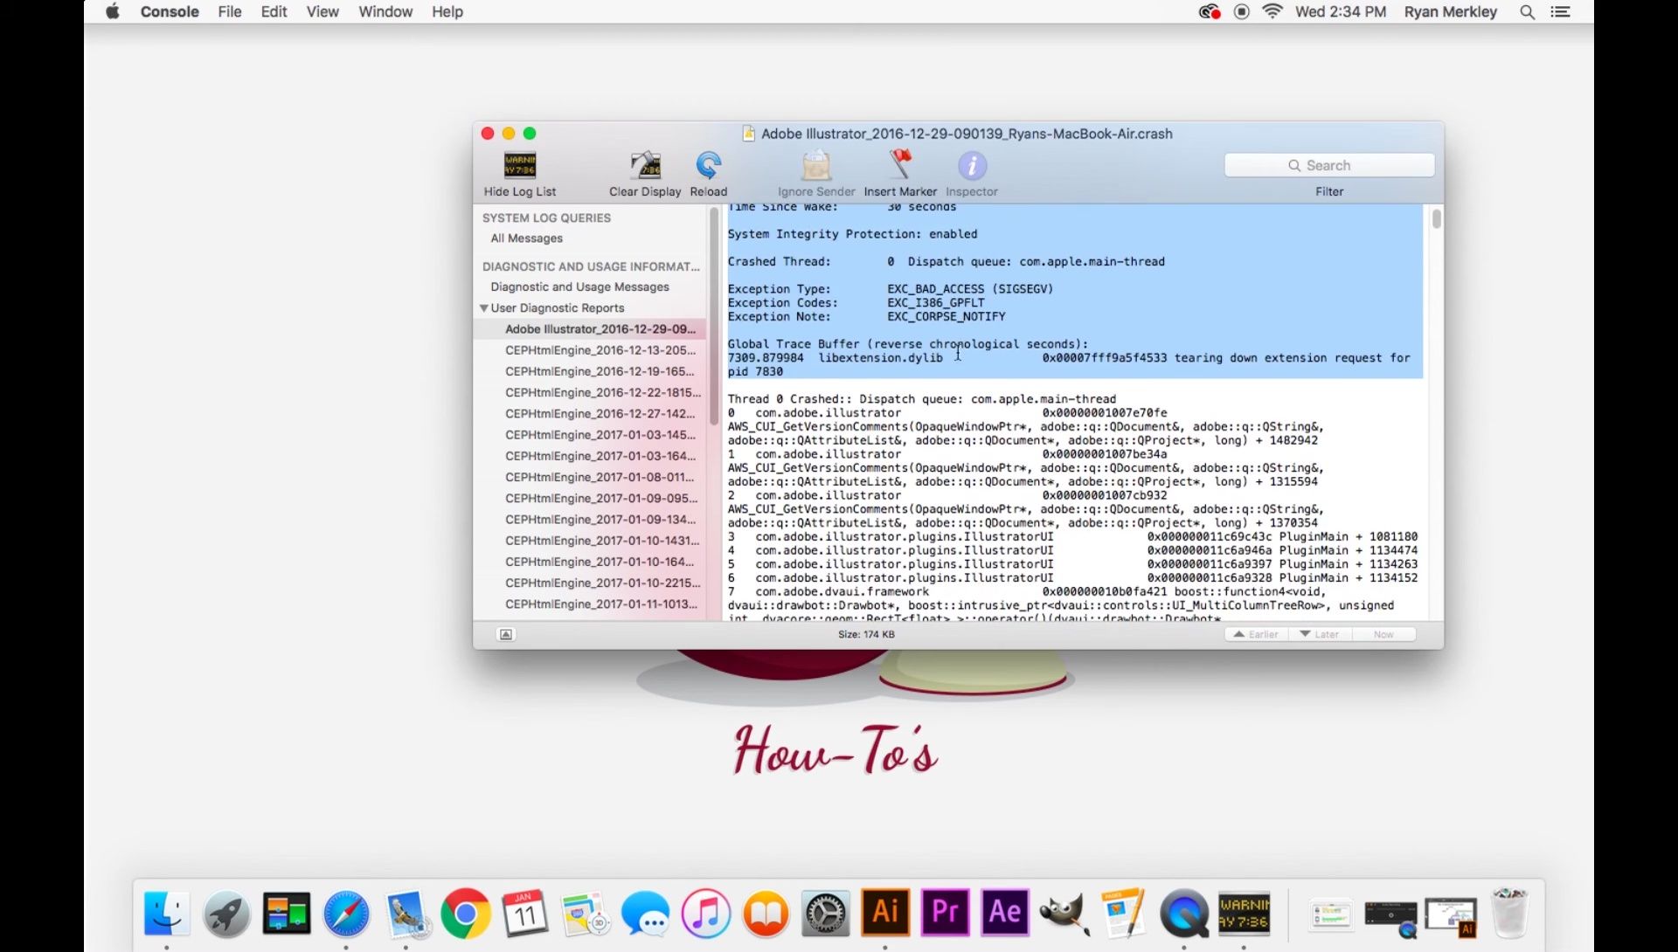Viewport: 1678px width, 952px height.
Task: Open the Edit menu
Action: 274,11
